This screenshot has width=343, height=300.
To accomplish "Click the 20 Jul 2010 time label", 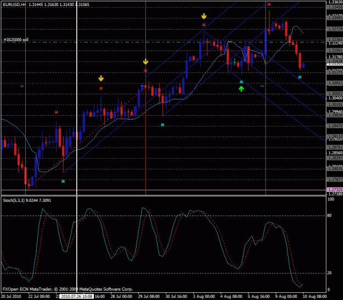I will pyautogui.click(x=11, y=297).
